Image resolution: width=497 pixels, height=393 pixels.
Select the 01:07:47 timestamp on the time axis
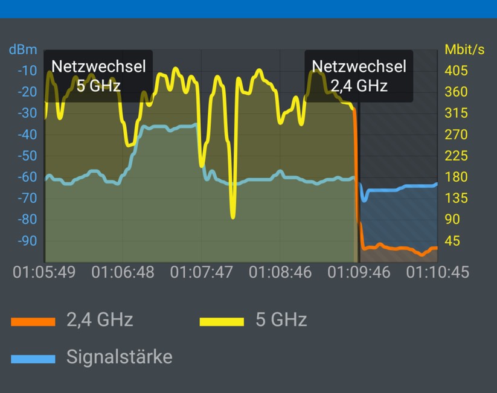[x=202, y=273]
